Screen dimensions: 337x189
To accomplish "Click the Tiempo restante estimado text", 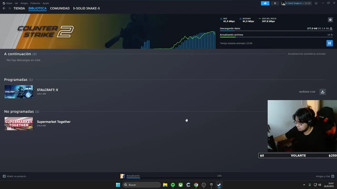I will pos(236,43).
